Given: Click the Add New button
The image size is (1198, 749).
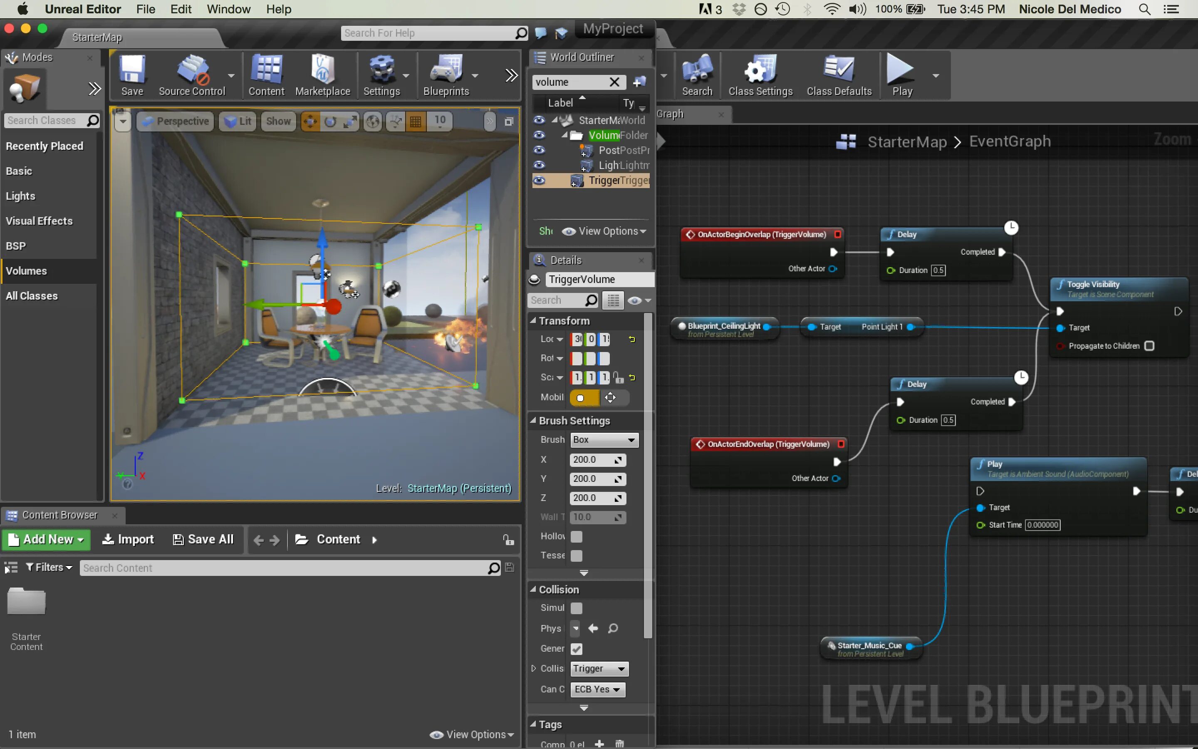Looking at the screenshot, I should point(47,539).
